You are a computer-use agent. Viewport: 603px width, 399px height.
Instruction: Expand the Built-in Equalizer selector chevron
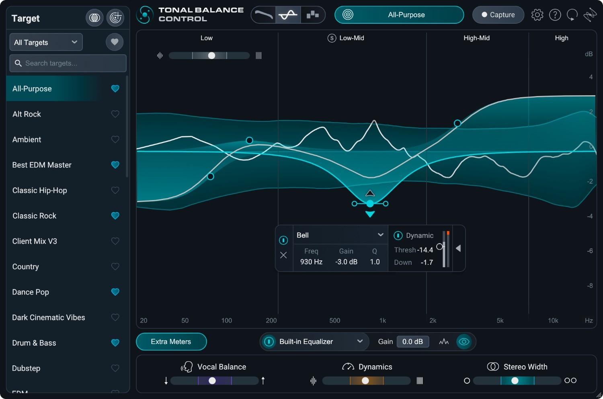tap(360, 342)
